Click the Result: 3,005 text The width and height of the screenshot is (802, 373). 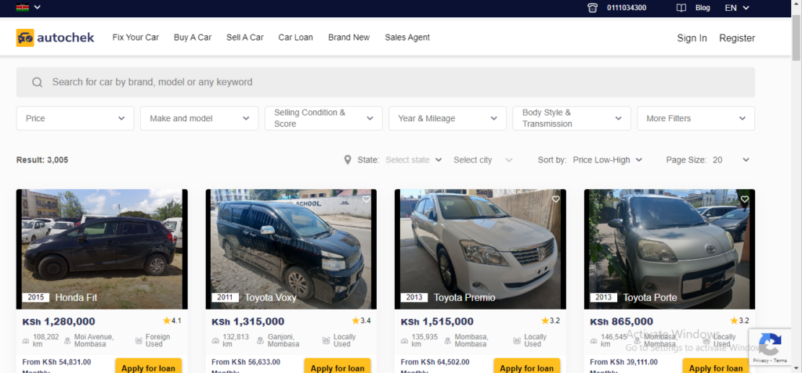click(42, 160)
